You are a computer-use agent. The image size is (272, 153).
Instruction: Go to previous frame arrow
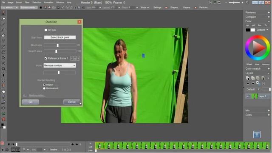point(73,144)
